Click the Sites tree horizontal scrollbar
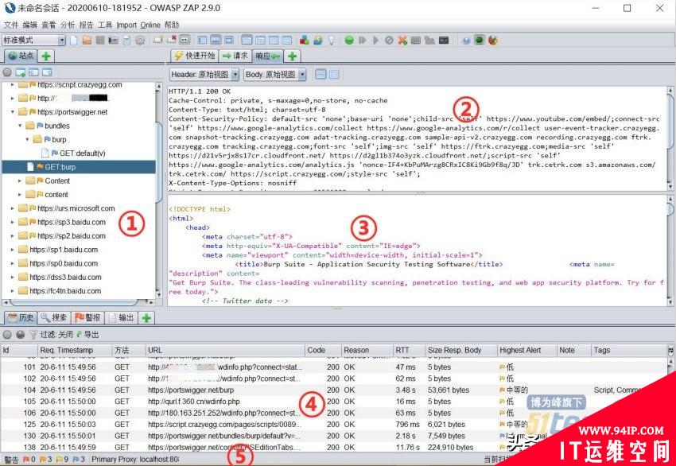 tap(78, 301)
